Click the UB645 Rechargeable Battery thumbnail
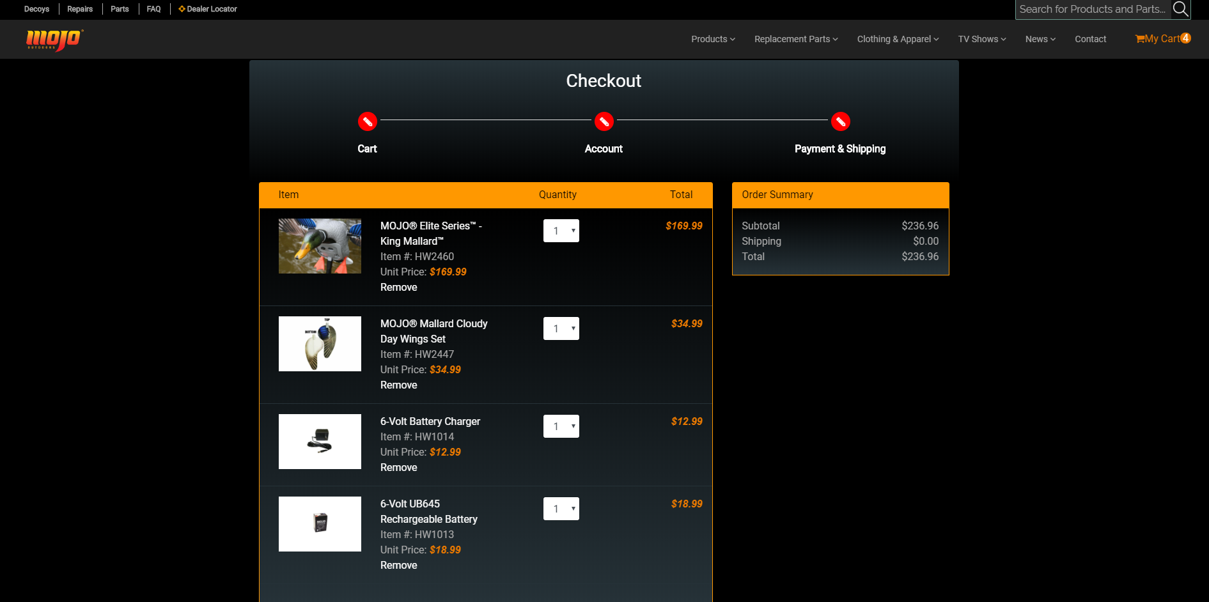Viewport: 1209px width, 602px height. point(320,524)
